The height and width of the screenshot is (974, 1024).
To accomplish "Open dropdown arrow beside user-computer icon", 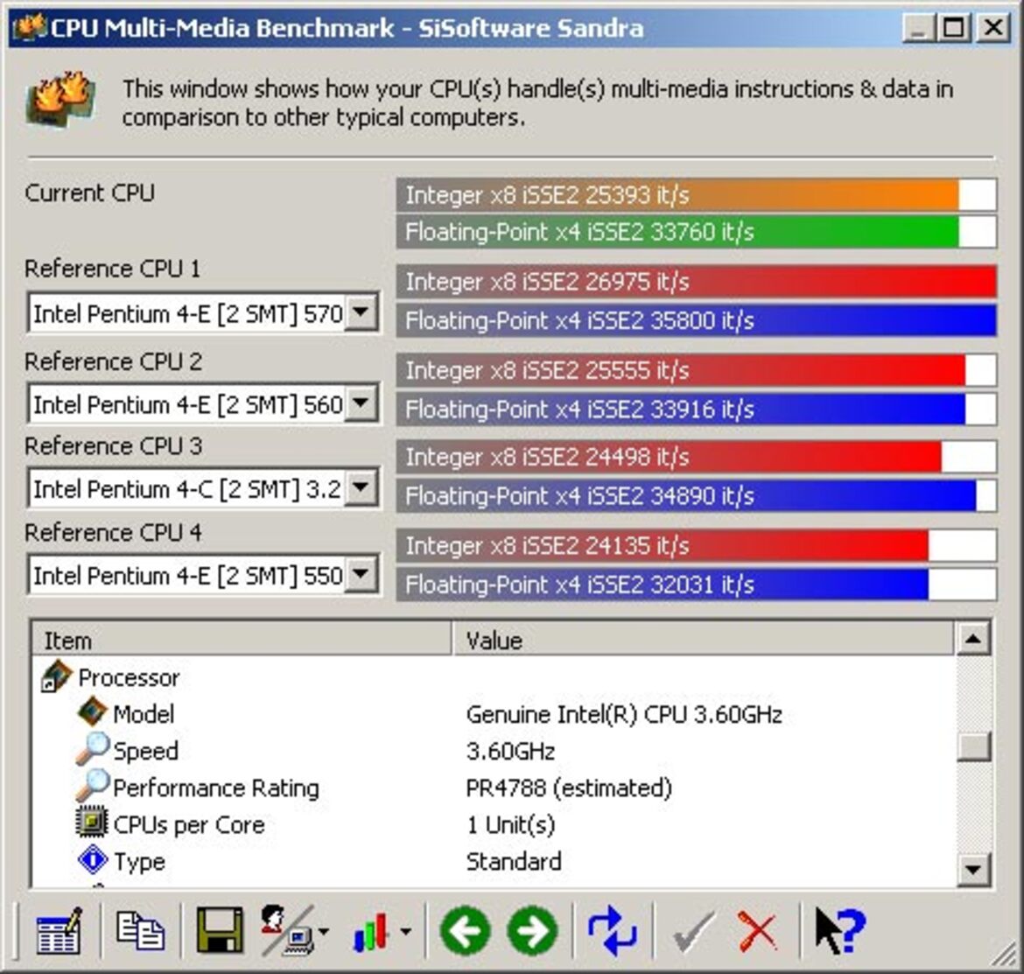I will 323,932.
